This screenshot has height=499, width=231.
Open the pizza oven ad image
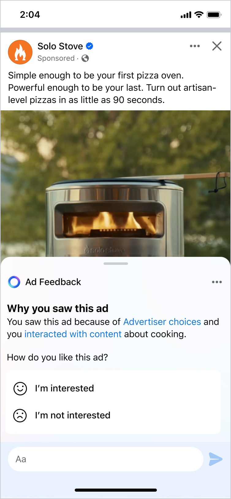[x=115, y=183]
